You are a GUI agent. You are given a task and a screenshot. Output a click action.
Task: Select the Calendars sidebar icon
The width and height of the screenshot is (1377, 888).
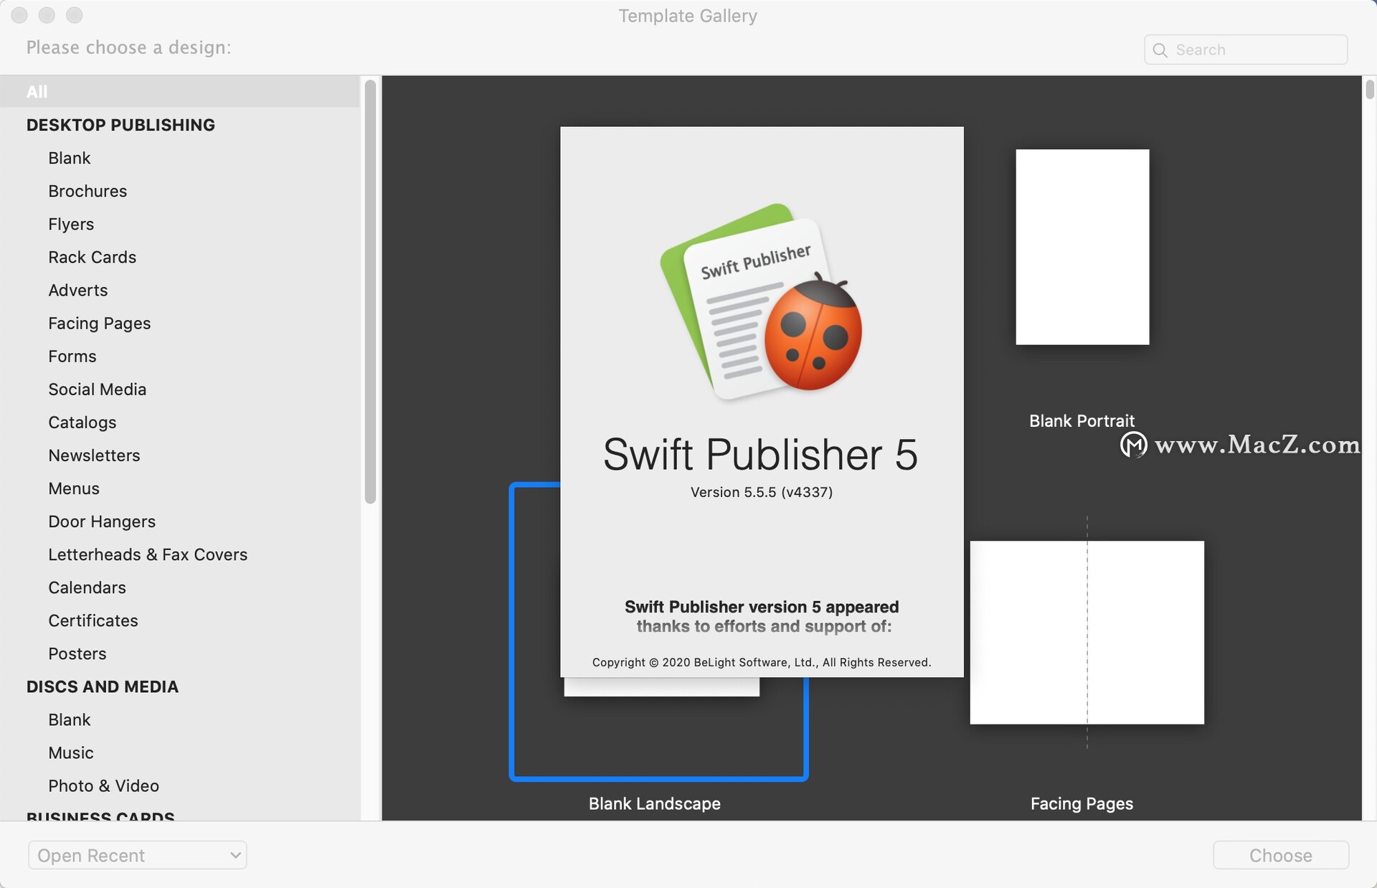tap(86, 587)
